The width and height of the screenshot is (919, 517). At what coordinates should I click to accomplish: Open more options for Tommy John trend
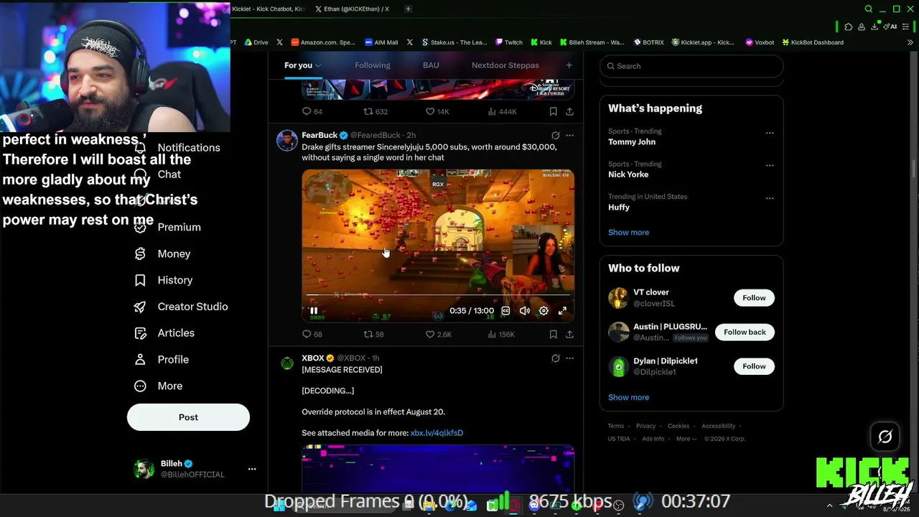point(770,133)
